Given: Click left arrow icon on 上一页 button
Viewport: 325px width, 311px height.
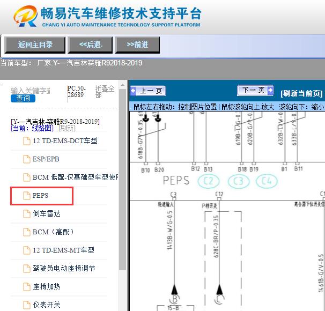Looking at the screenshot, I should coord(133,91).
